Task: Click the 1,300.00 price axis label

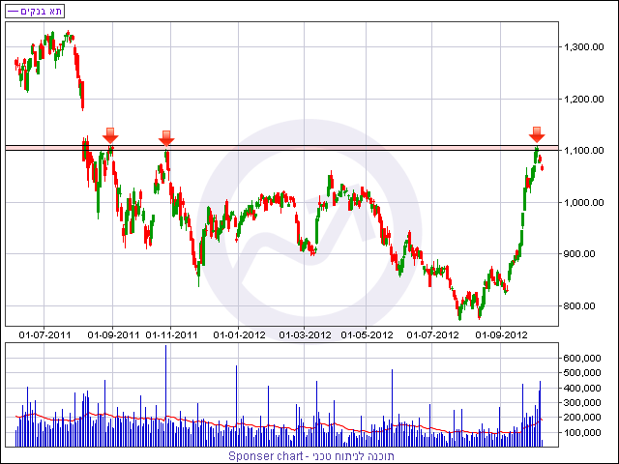Action: (x=583, y=47)
